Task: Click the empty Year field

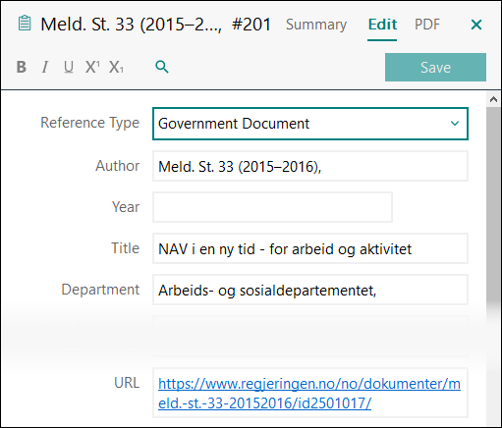Action: (x=272, y=207)
